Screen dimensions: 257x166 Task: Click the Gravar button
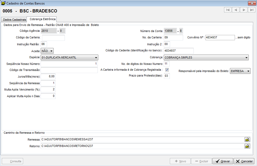coord(222,161)
